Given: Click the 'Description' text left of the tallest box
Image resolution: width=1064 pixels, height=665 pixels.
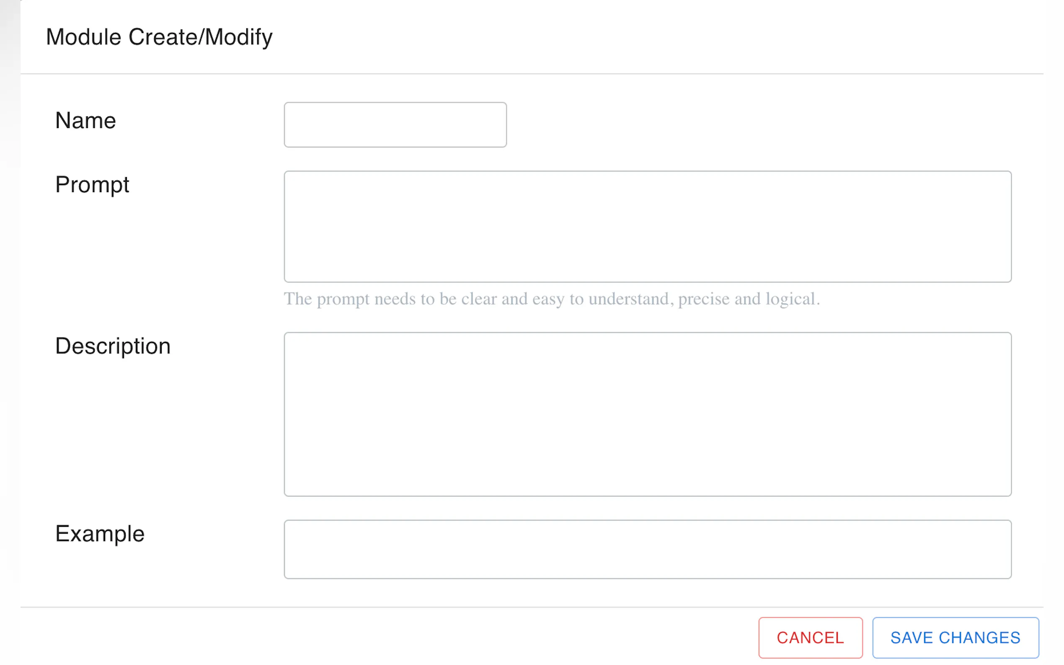Looking at the screenshot, I should (x=113, y=346).
